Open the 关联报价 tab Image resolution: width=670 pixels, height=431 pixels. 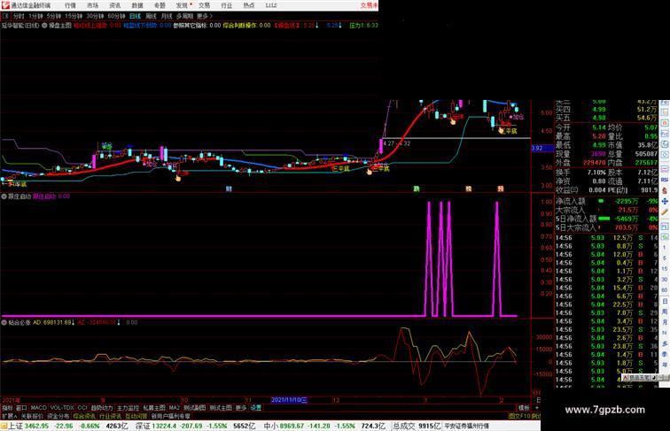click(32, 416)
